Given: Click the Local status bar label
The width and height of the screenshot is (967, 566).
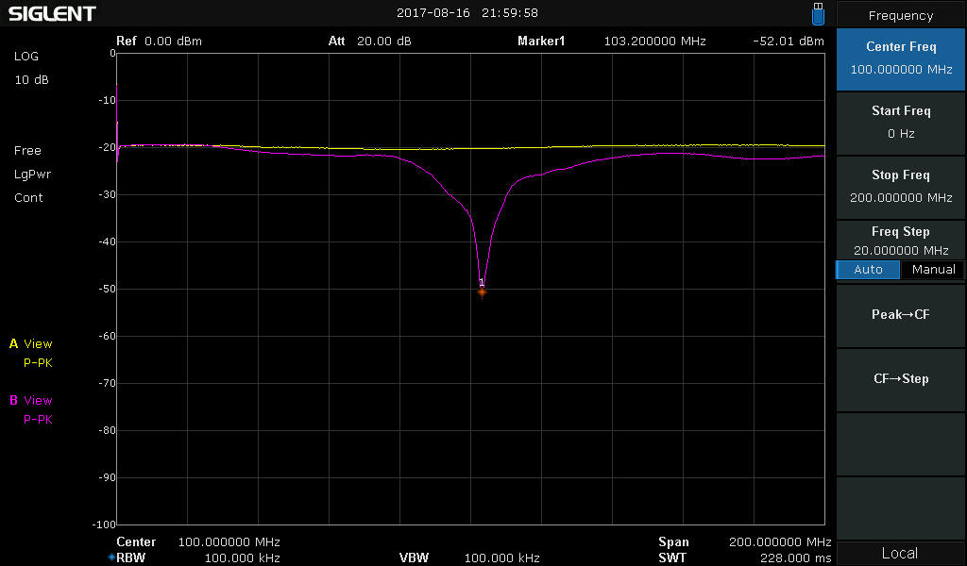Looking at the screenshot, I should [900, 554].
